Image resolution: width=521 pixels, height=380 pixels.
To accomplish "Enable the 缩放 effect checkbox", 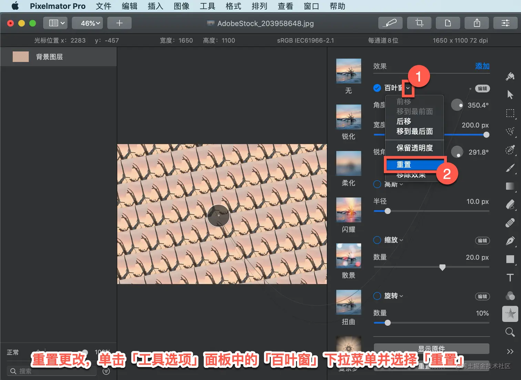I will [377, 240].
